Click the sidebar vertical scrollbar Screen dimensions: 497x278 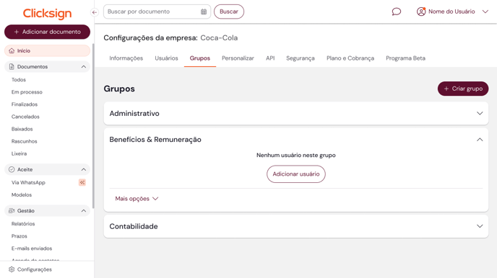(93, 126)
